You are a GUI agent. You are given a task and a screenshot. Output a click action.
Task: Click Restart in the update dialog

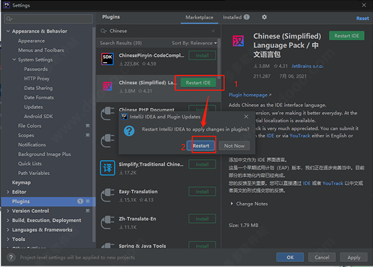(x=201, y=145)
